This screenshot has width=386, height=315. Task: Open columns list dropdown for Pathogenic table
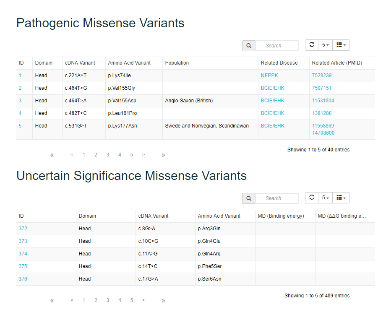(x=341, y=45)
